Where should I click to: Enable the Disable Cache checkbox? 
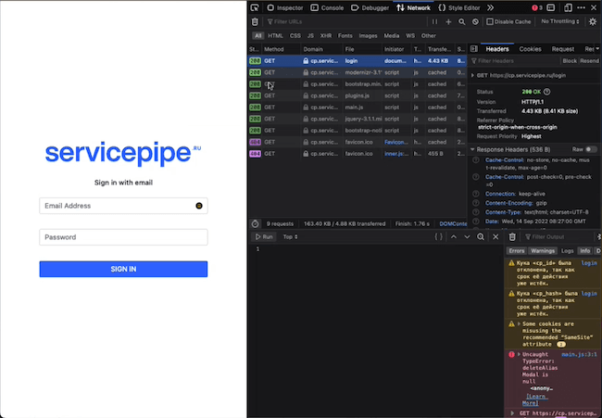pyautogui.click(x=490, y=22)
